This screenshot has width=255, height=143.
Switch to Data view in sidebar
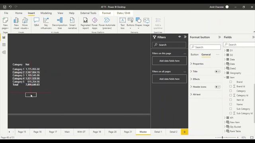(4, 45)
